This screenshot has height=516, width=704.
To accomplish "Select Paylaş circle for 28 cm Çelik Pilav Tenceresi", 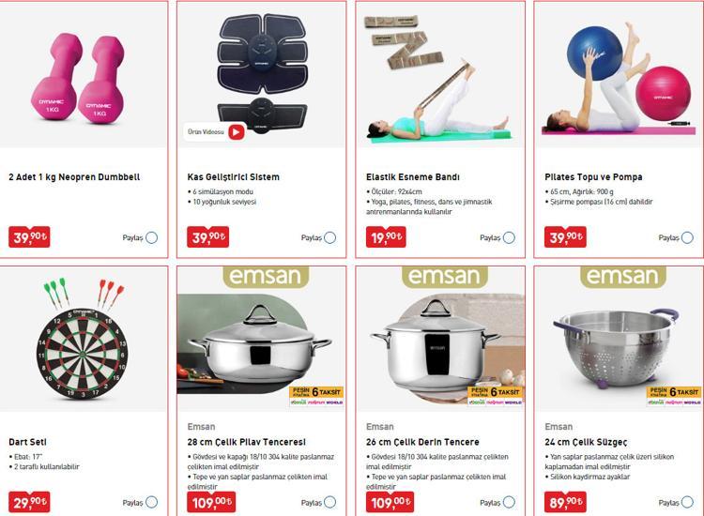I will tap(330, 502).
